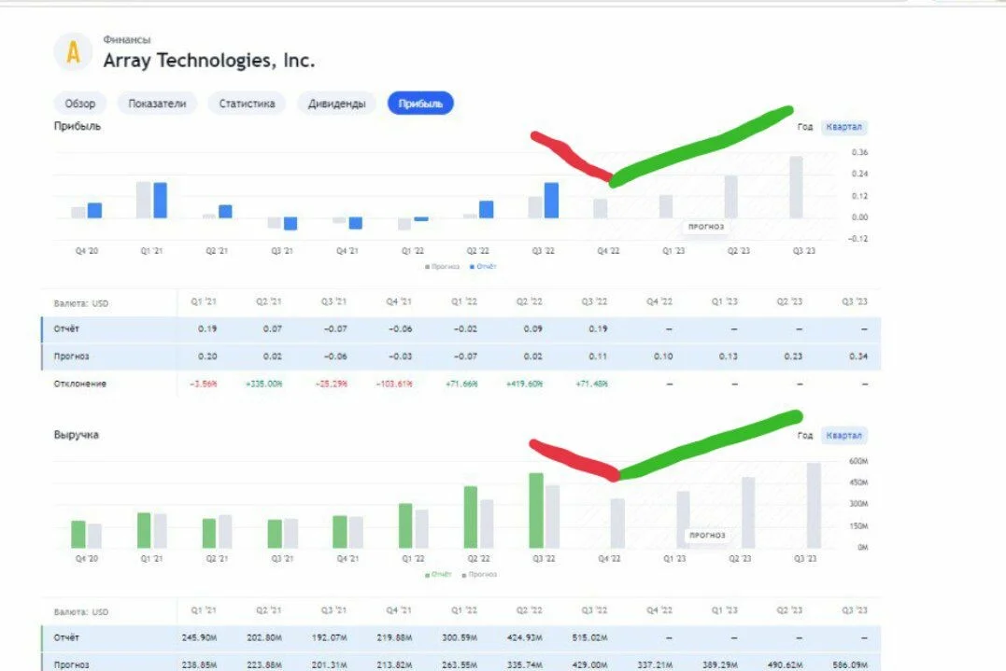The width and height of the screenshot is (1006, 671).
Task: Select the Прогноз row in revenue table
Action: pyautogui.click(x=461, y=664)
